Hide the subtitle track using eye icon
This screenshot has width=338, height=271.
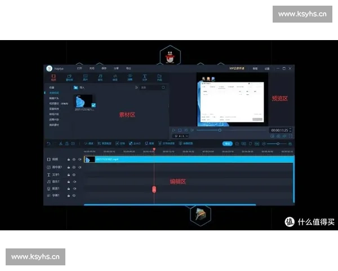point(74,195)
